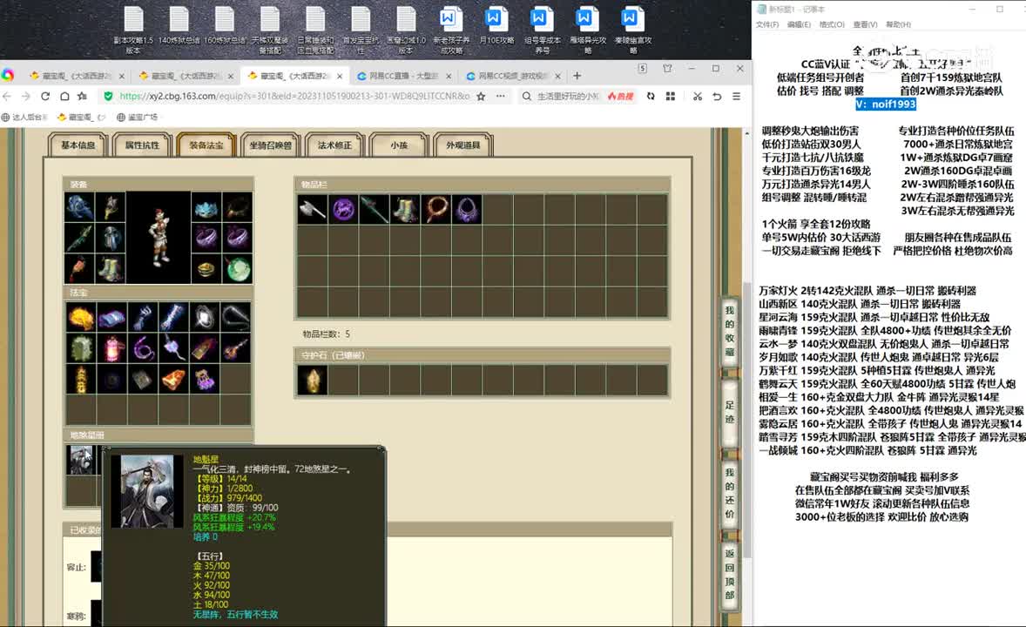
Task: Select desktop document 月10E攻略
Action: click(x=496, y=26)
